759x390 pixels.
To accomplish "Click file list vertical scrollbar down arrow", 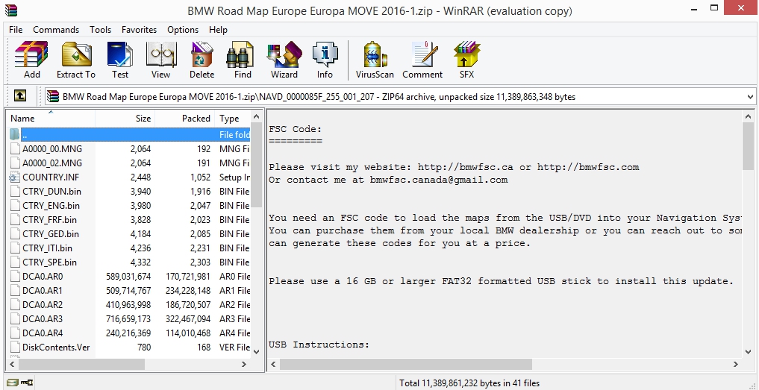I will pos(257,352).
